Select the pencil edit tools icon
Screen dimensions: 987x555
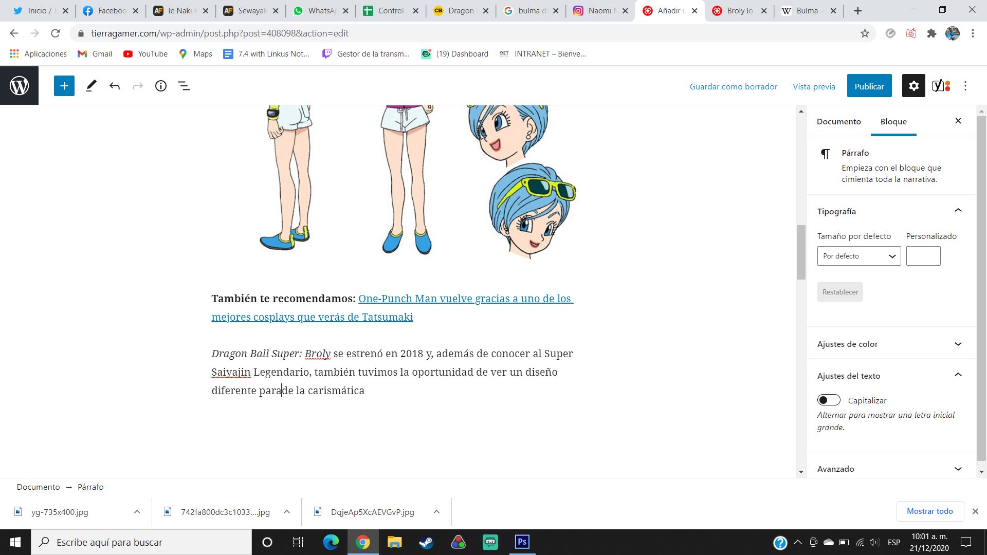coord(91,86)
